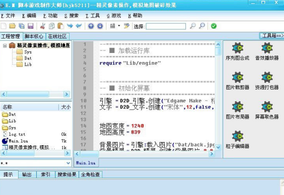Collapse the project root tree node
This screenshot has height=195, width=284.
pyautogui.click(x=5, y=46)
